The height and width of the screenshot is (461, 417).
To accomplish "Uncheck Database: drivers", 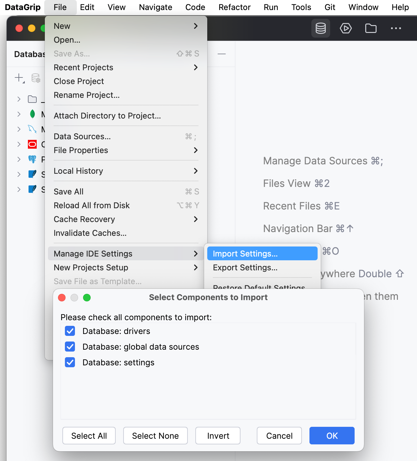I will coord(70,331).
